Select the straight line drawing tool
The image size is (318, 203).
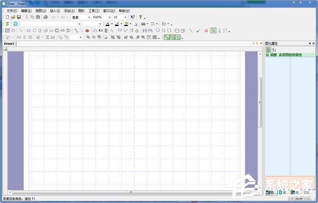pyautogui.click(x=21, y=31)
